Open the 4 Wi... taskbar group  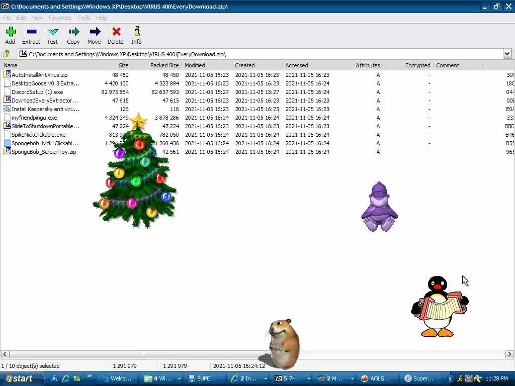coord(162,378)
